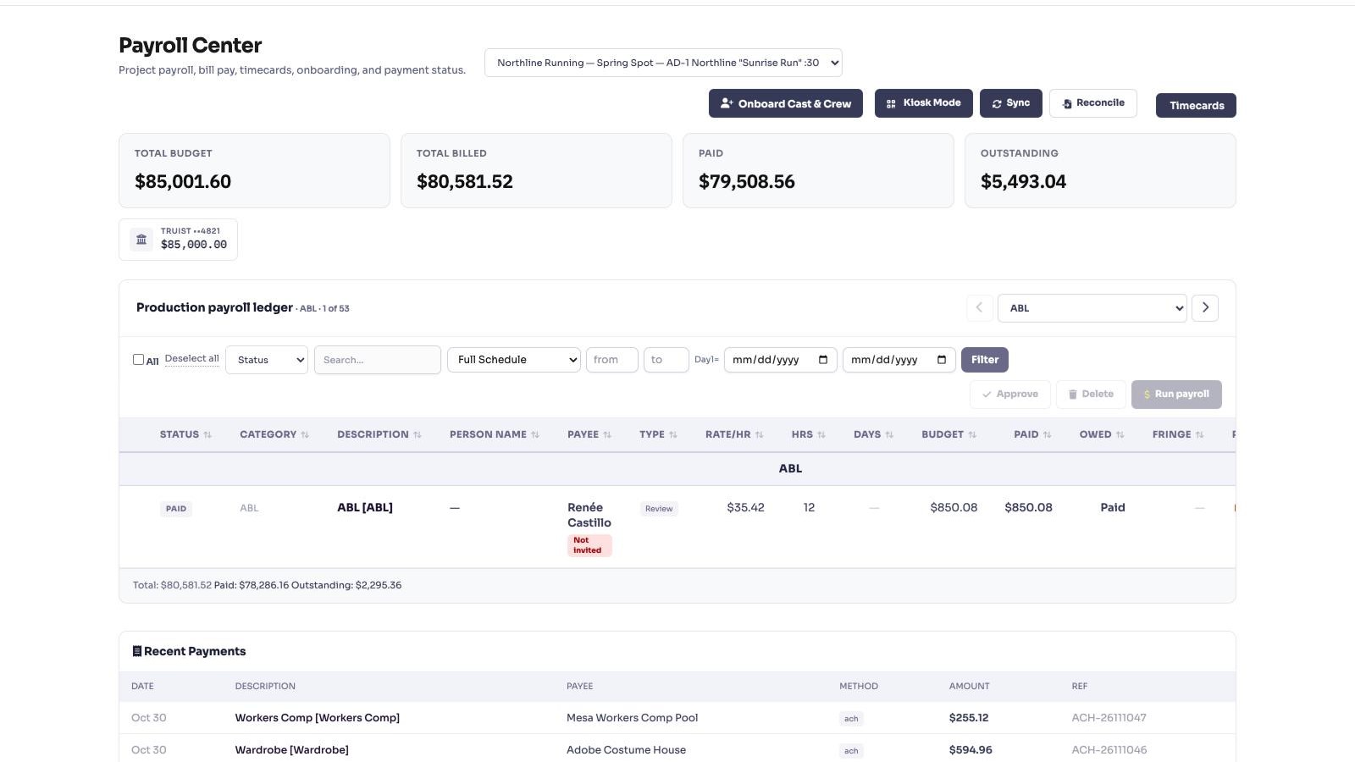Click the 'to' day input field
The image size is (1355, 762).
pos(666,360)
